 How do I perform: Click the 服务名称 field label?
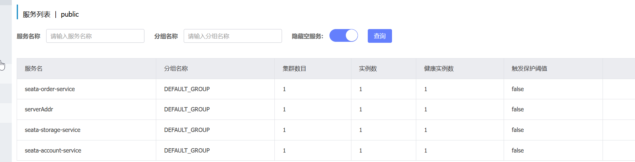[28, 36]
